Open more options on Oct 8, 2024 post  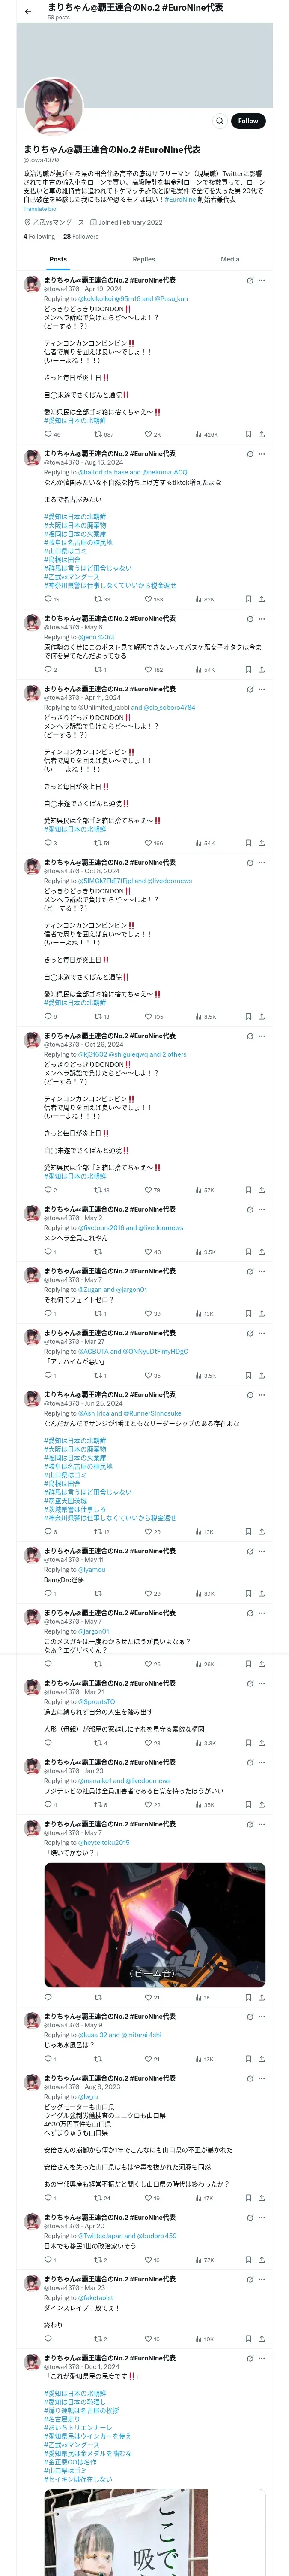(x=262, y=862)
